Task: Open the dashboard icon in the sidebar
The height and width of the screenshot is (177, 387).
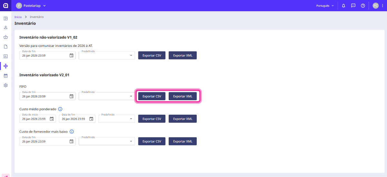Action: click(x=5, y=18)
